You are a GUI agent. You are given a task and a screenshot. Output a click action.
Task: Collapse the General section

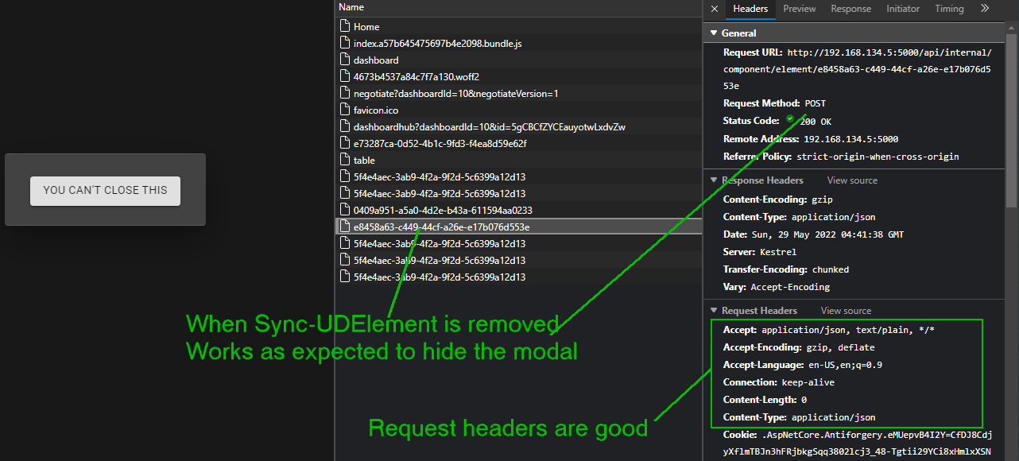pyautogui.click(x=713, y=33)
